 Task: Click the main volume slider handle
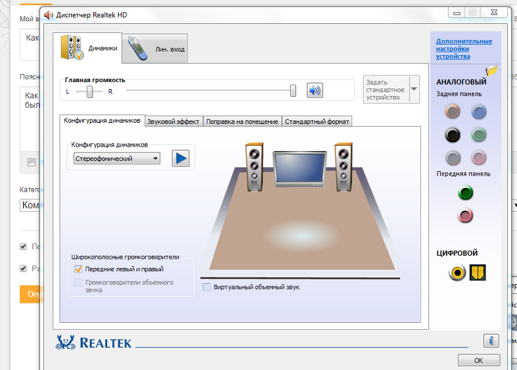293,90
